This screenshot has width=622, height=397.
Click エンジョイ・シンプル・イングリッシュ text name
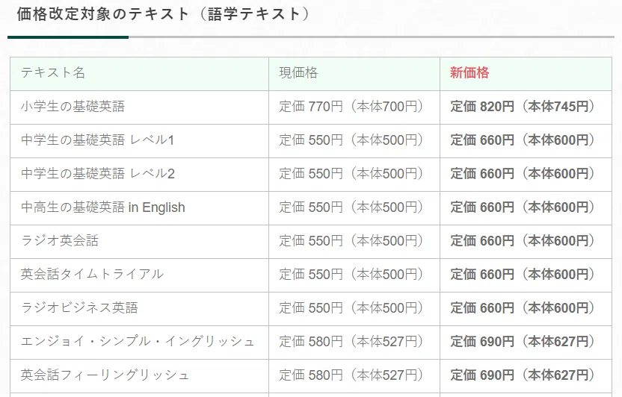click(x=138, y=342)
